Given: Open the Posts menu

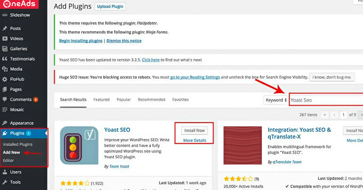Looking at the screenshot, I should (x=15, y=28).
